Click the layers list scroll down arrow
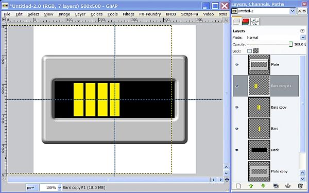The width and height of the screenshot is (309, 193). pyautogui.click(x=302, y=179)
